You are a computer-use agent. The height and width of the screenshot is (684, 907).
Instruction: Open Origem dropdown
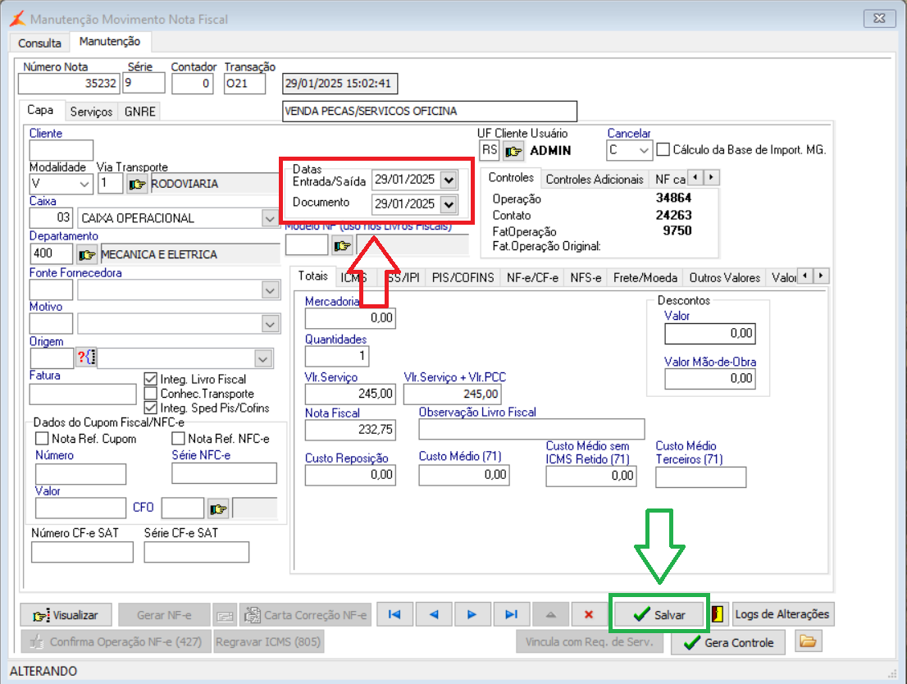[x=263, y=358]
